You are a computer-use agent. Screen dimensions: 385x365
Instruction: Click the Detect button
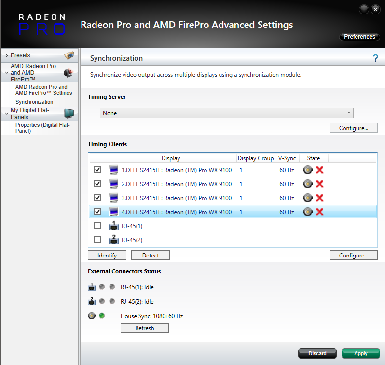151,255
